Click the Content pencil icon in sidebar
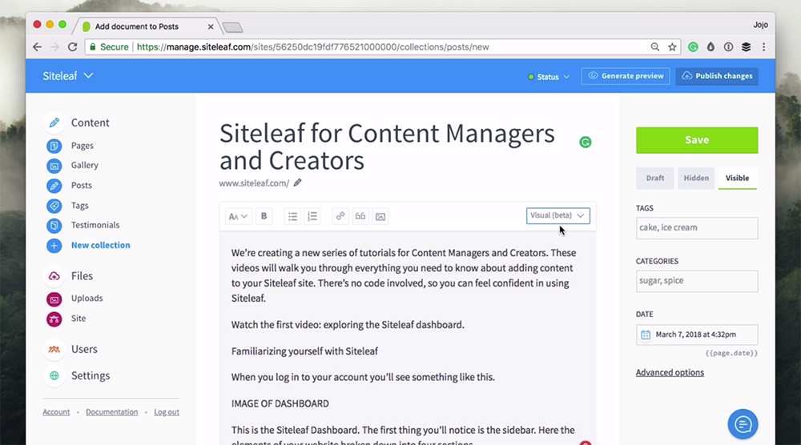Image resolution: width=801 pixels, height=445 pixels. [54, 122]
